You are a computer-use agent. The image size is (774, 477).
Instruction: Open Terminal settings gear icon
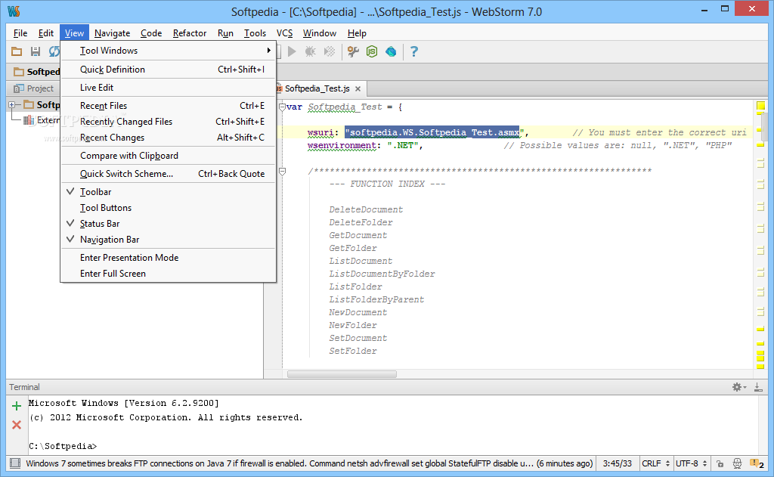click(x=738, y=387)
